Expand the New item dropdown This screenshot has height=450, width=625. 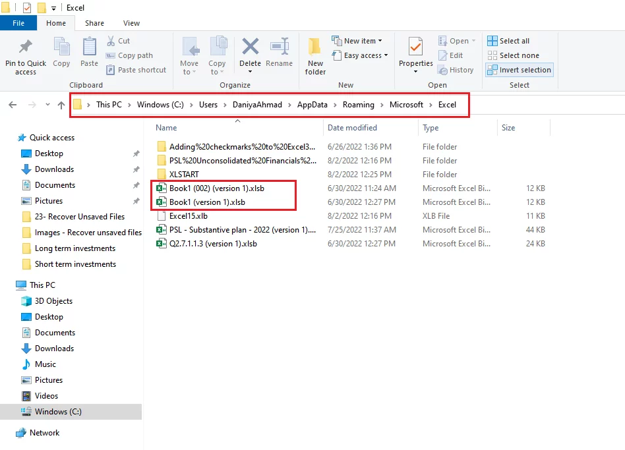tap(359, 40)
